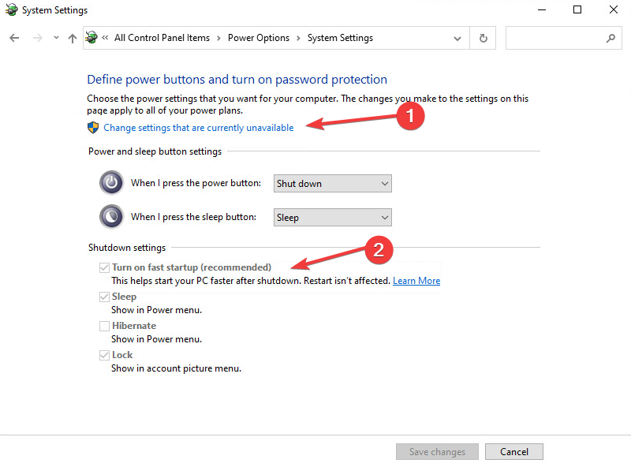Click the power button icon

pos(111,183)
